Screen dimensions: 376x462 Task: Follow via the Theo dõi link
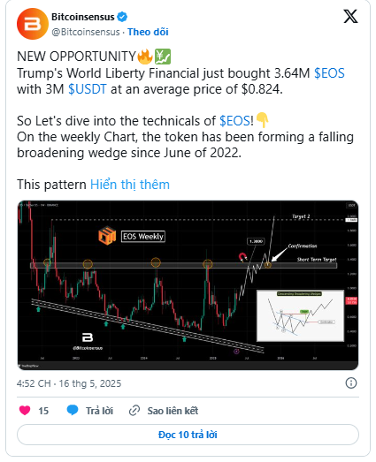point(148,32)
